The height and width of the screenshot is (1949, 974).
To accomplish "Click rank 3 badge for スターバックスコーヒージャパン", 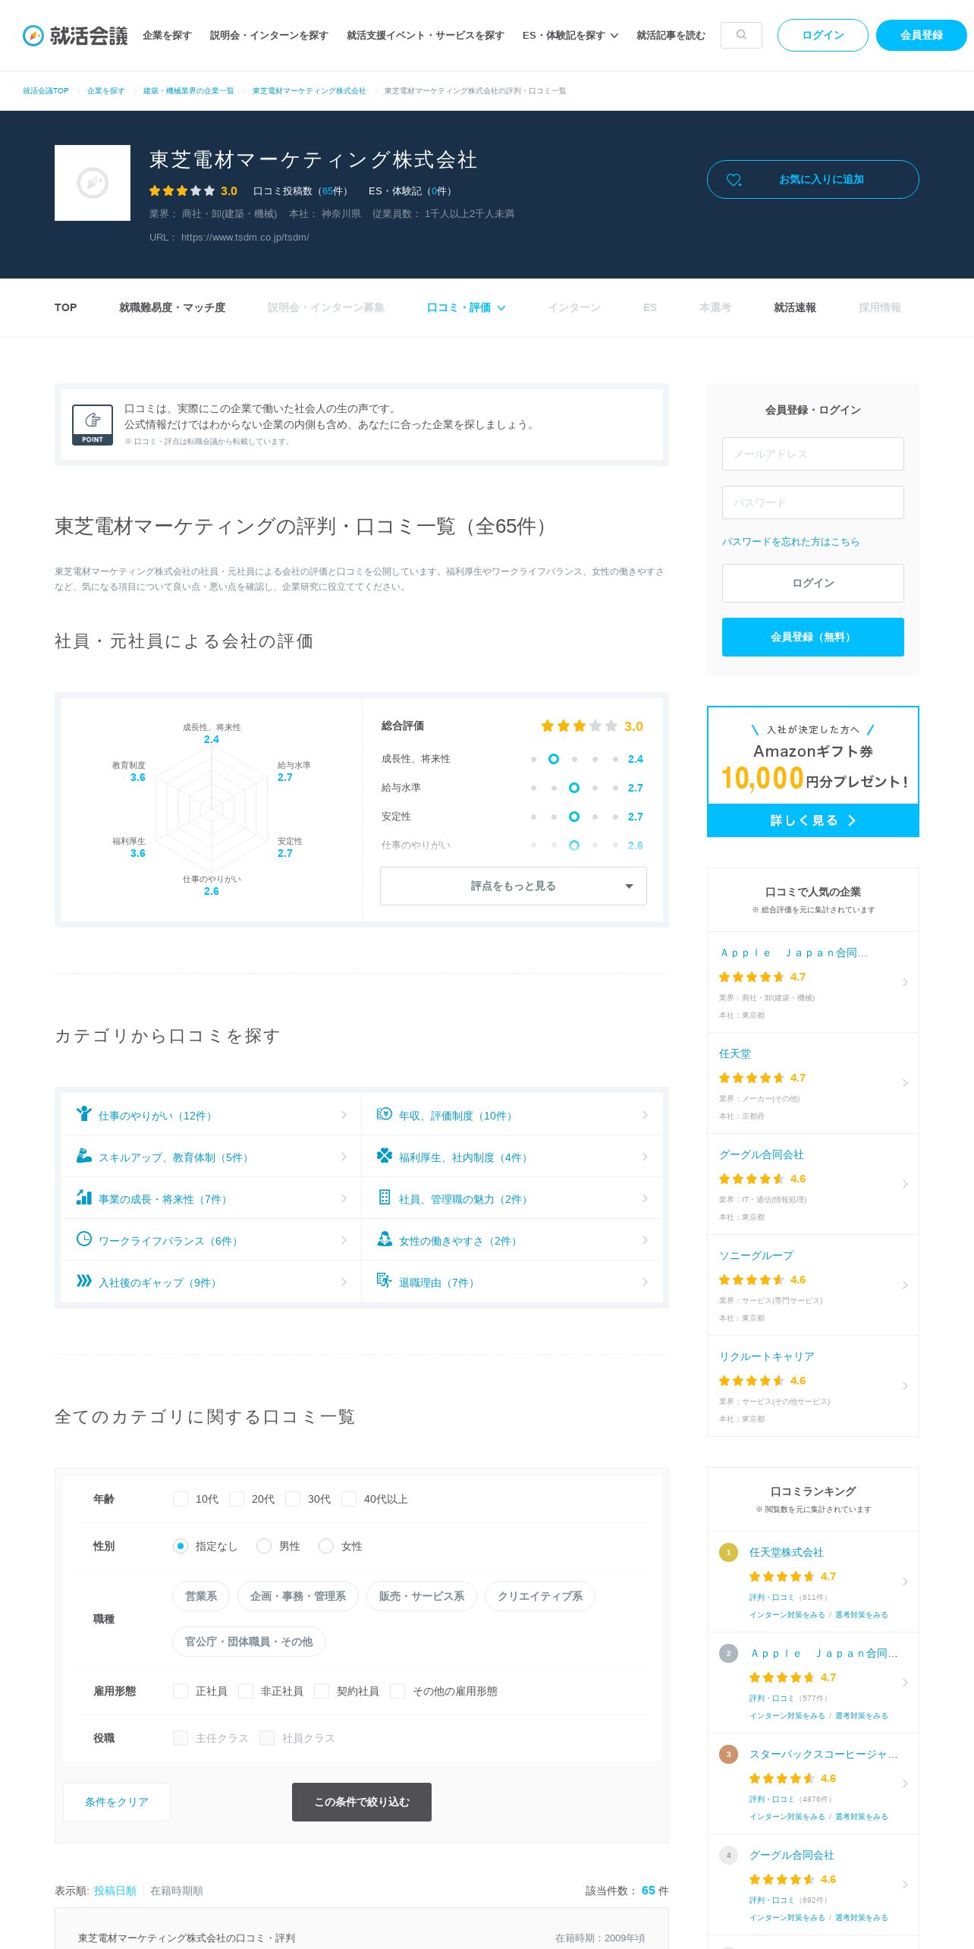I will coord(728,1754).
